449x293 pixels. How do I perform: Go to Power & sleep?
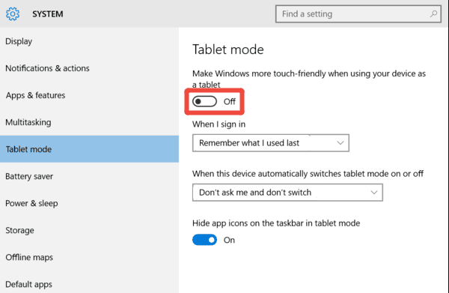pos(89,203)
